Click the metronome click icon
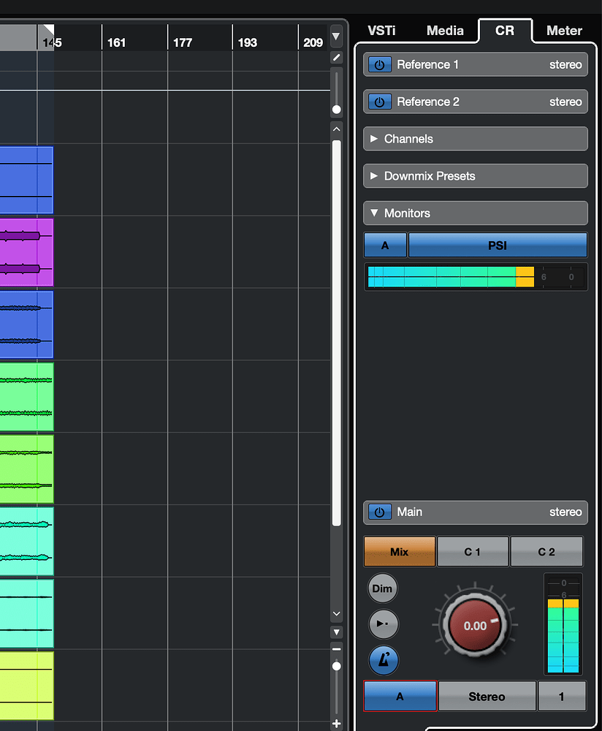Screen dimensions: 602x731 [384, 660]
